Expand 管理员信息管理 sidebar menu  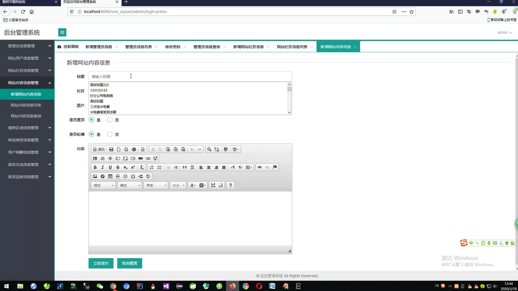click(27, 46)
